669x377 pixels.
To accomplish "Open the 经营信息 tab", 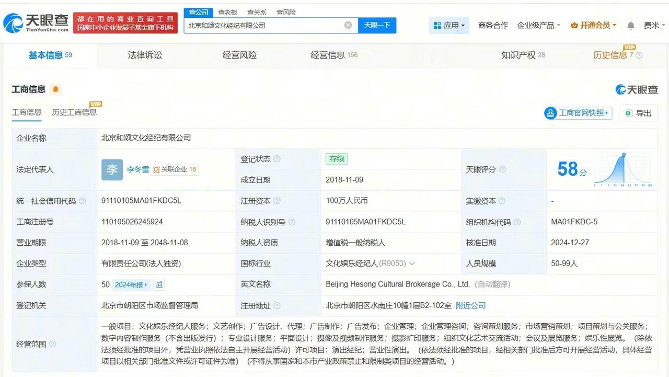I will (334, 55).
